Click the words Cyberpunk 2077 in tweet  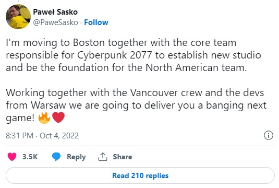click(115, 55)
